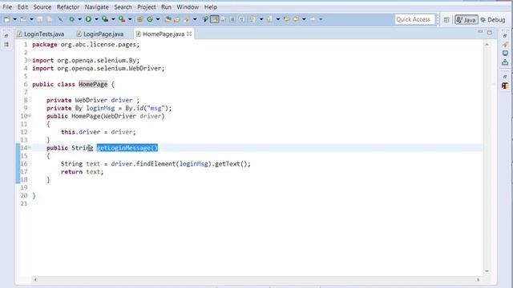Open the Run menu

[166, 7]
